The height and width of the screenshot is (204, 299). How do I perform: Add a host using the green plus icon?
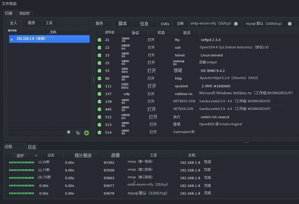tap(86, 132)
